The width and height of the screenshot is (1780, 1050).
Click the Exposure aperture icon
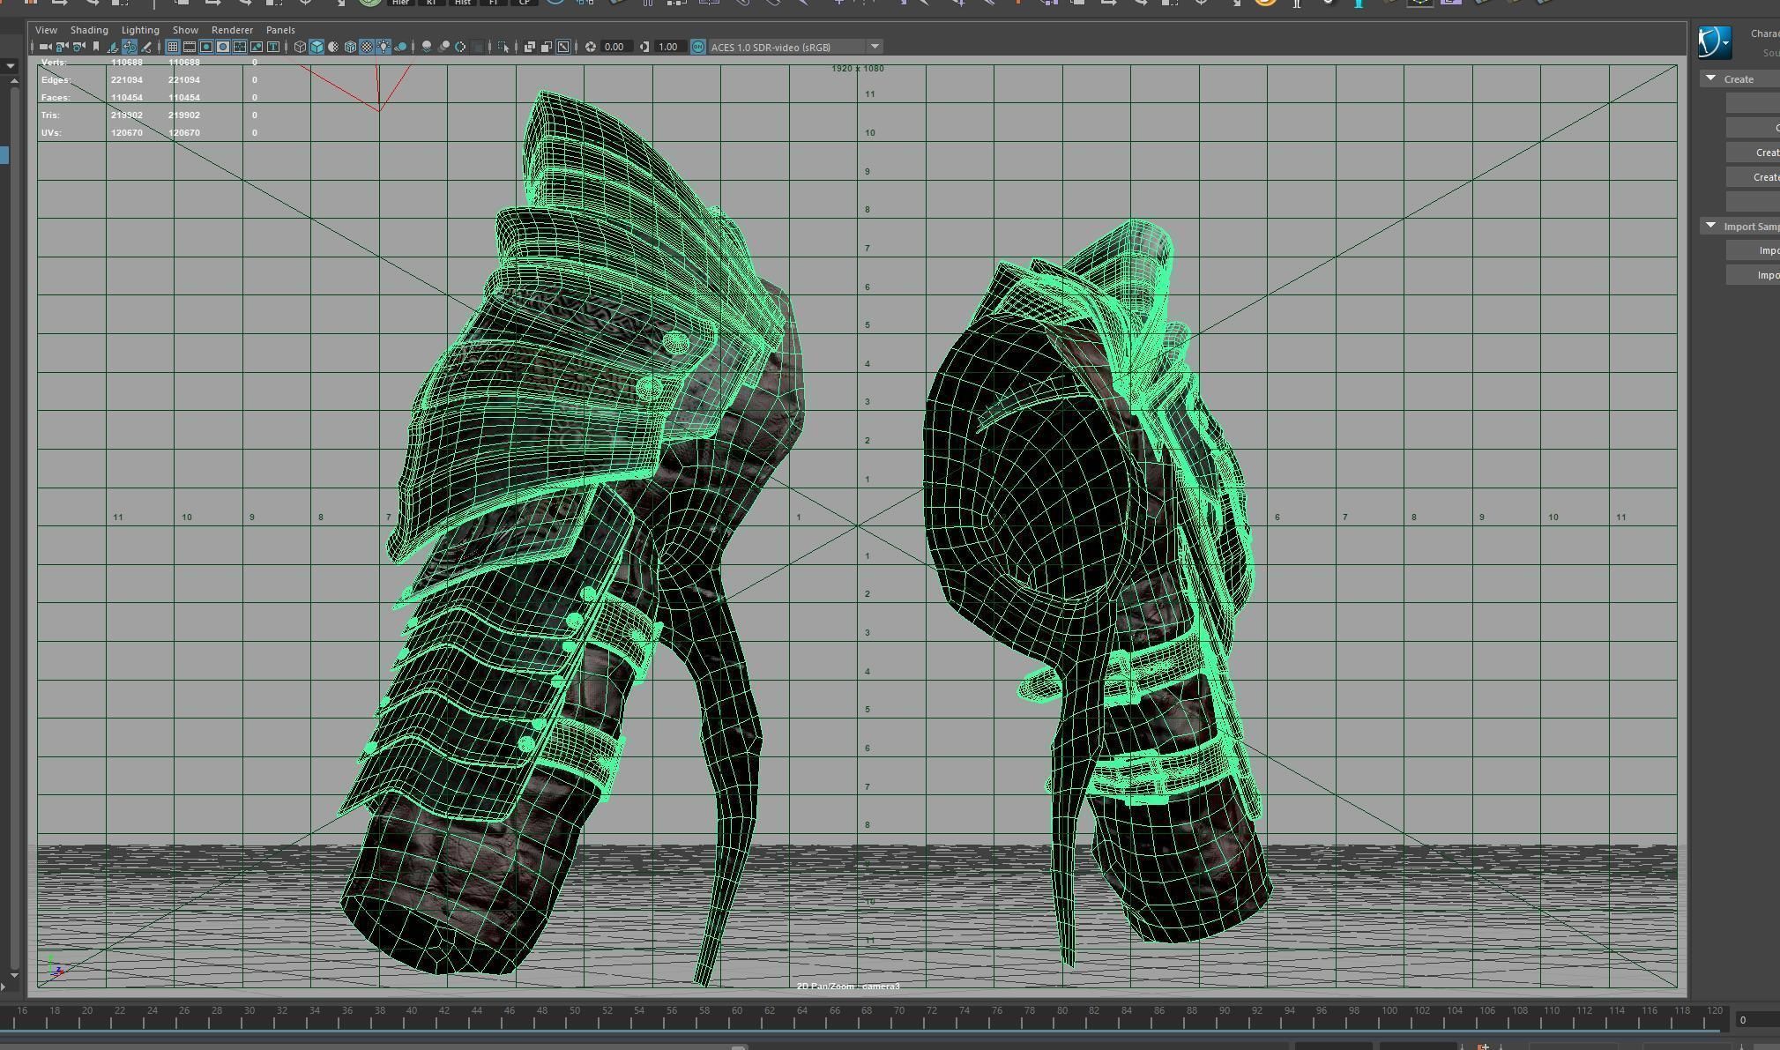click(591, 47)
